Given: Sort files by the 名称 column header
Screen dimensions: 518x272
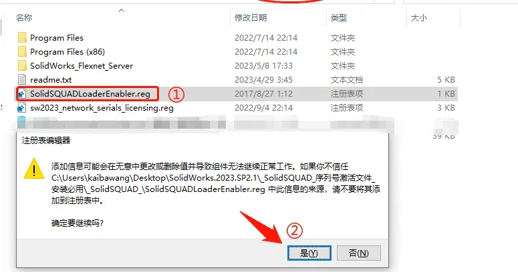Looking at the screenshot, I should (24, 17).
